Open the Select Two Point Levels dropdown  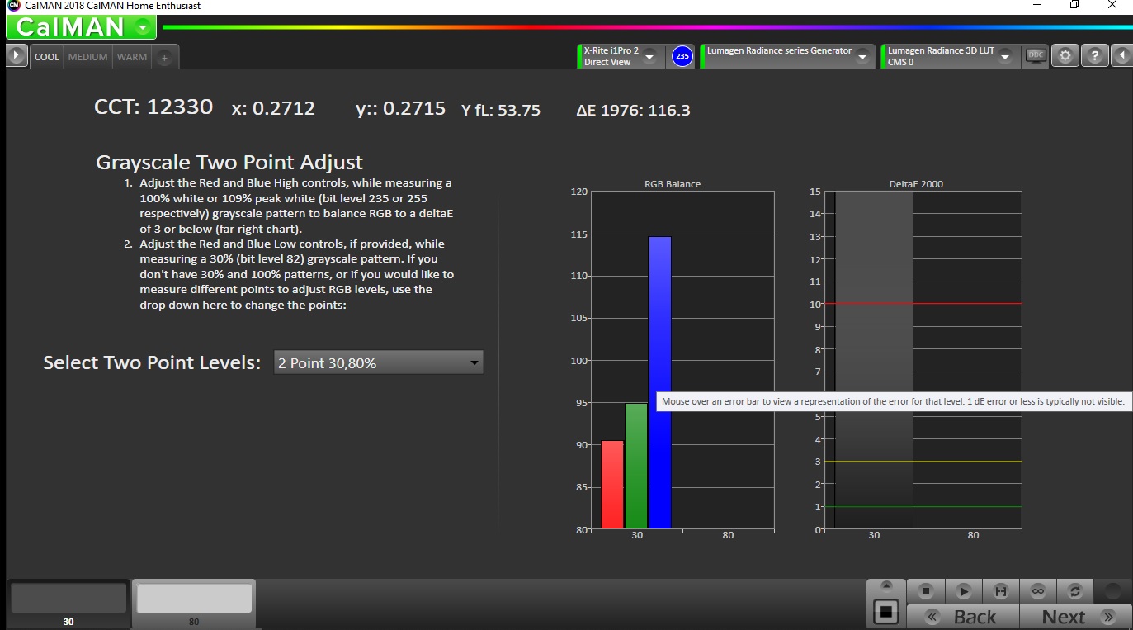point(378,362)
